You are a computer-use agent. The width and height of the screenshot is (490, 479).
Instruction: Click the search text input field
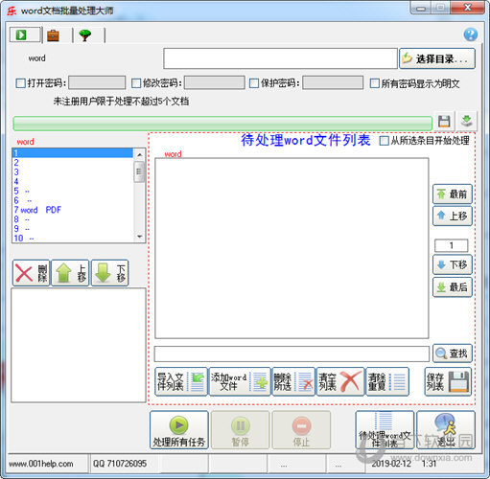292,354
